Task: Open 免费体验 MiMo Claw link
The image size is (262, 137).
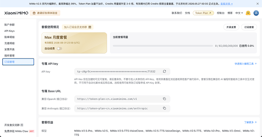Action: (x=19, y=131)
